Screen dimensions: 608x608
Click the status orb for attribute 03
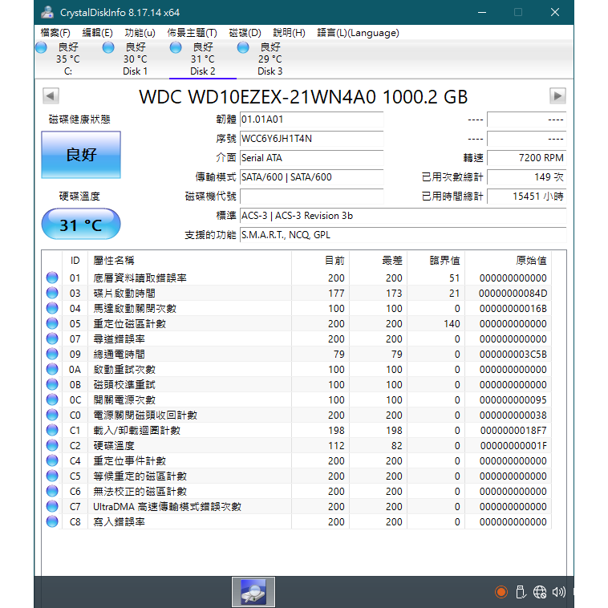52,293
